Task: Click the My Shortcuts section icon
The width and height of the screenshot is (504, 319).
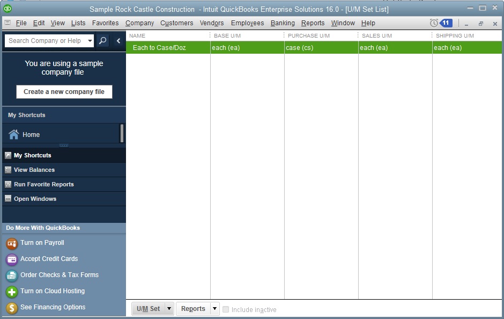Action: click(x=8, y=156)
